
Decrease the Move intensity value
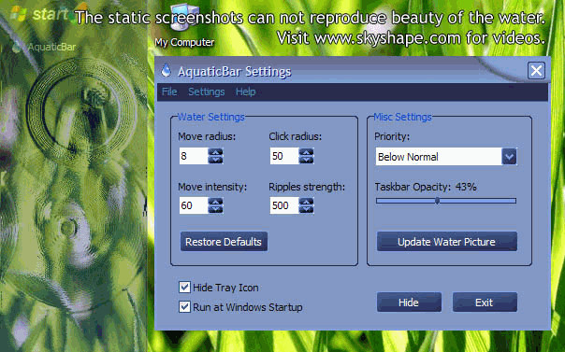[x=215, y=209]
